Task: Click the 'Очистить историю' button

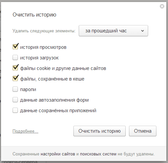Action: (x=100, y=131)
